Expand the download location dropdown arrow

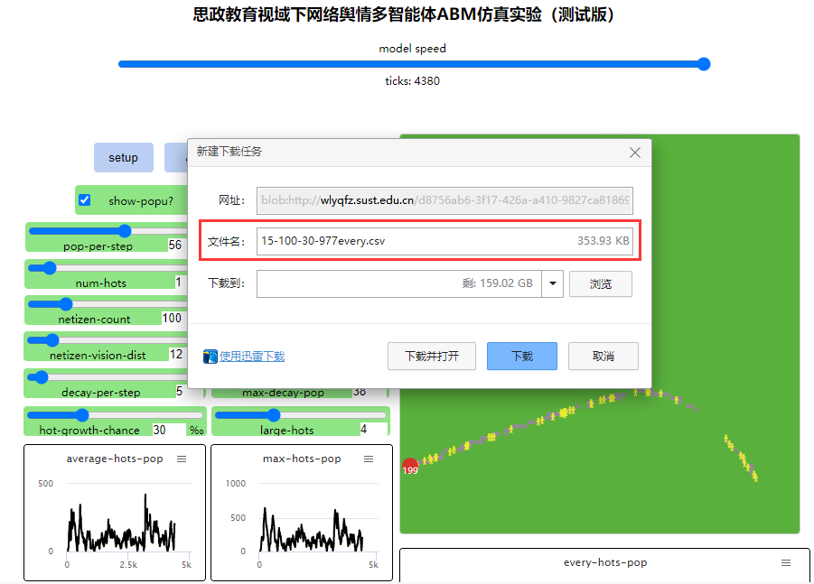(552, 283)
